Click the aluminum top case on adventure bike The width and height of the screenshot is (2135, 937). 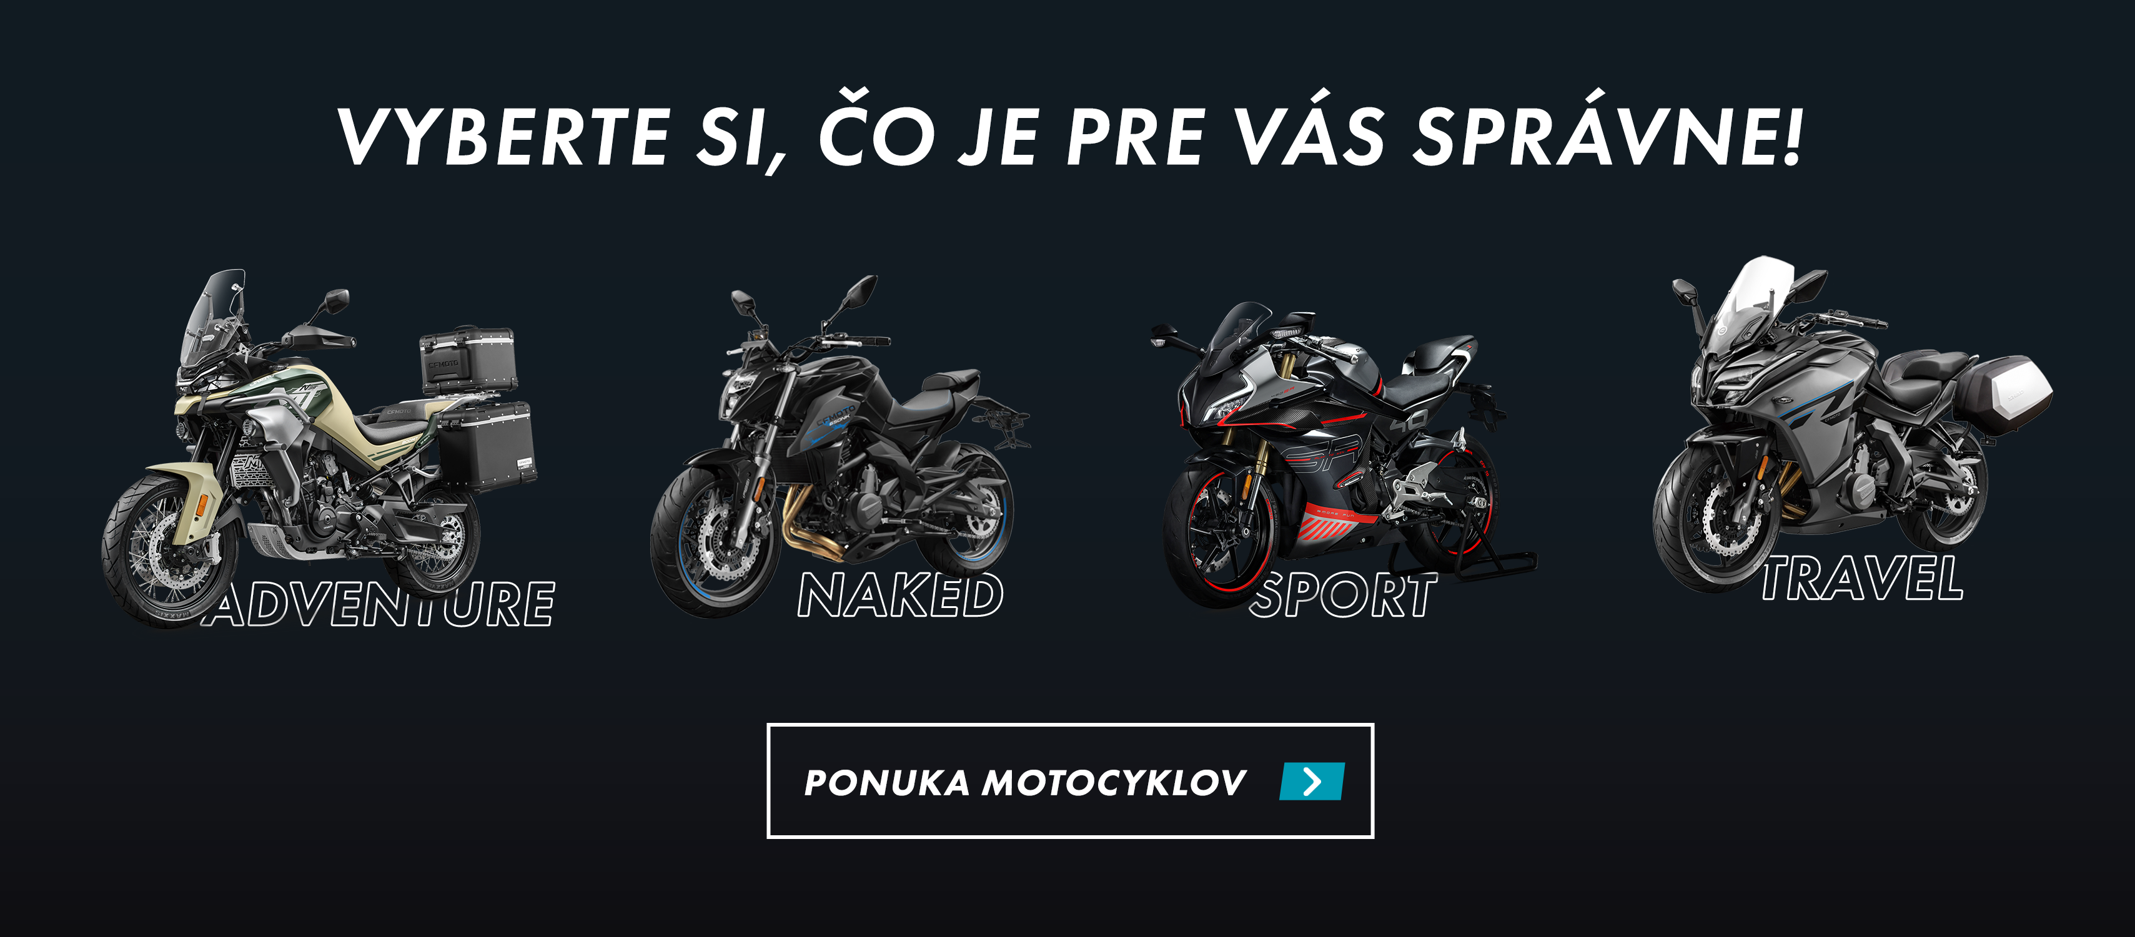[x=468, y=359]
